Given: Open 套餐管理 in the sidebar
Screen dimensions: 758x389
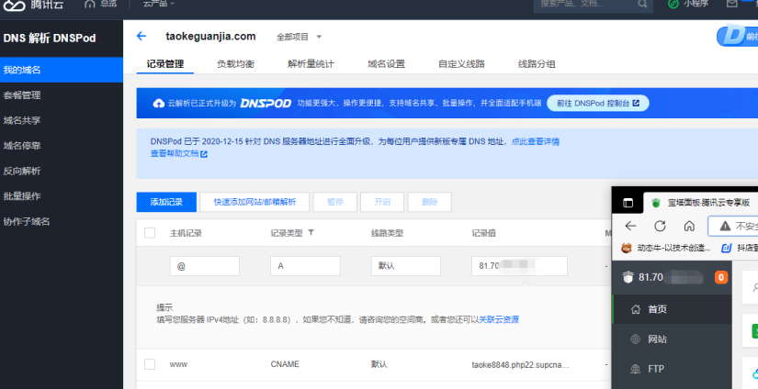Looking at the screenshot, I should coord(62,95).
